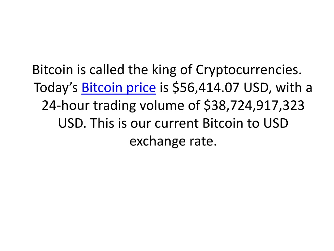Click the word Bitcoin starting the first line
The height and width of the screenshot is (251, 334).
[53, 70]
